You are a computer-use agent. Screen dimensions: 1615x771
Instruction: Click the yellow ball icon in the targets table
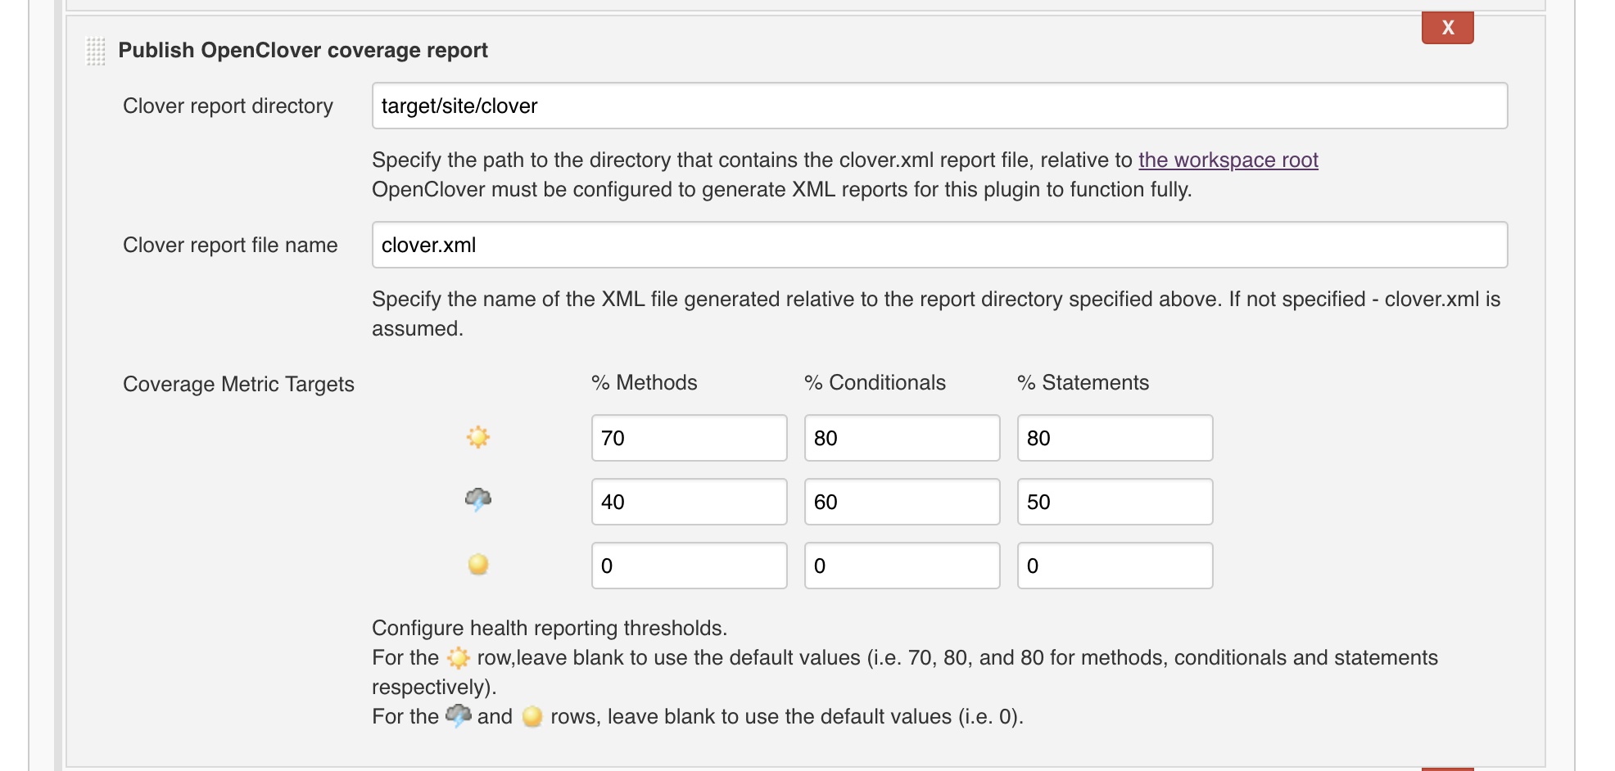point(478,565)
